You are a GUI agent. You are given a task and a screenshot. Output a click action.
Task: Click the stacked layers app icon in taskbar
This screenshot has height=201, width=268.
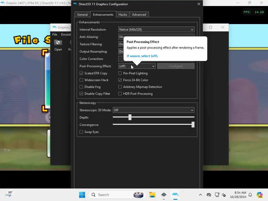coord(164,195)
